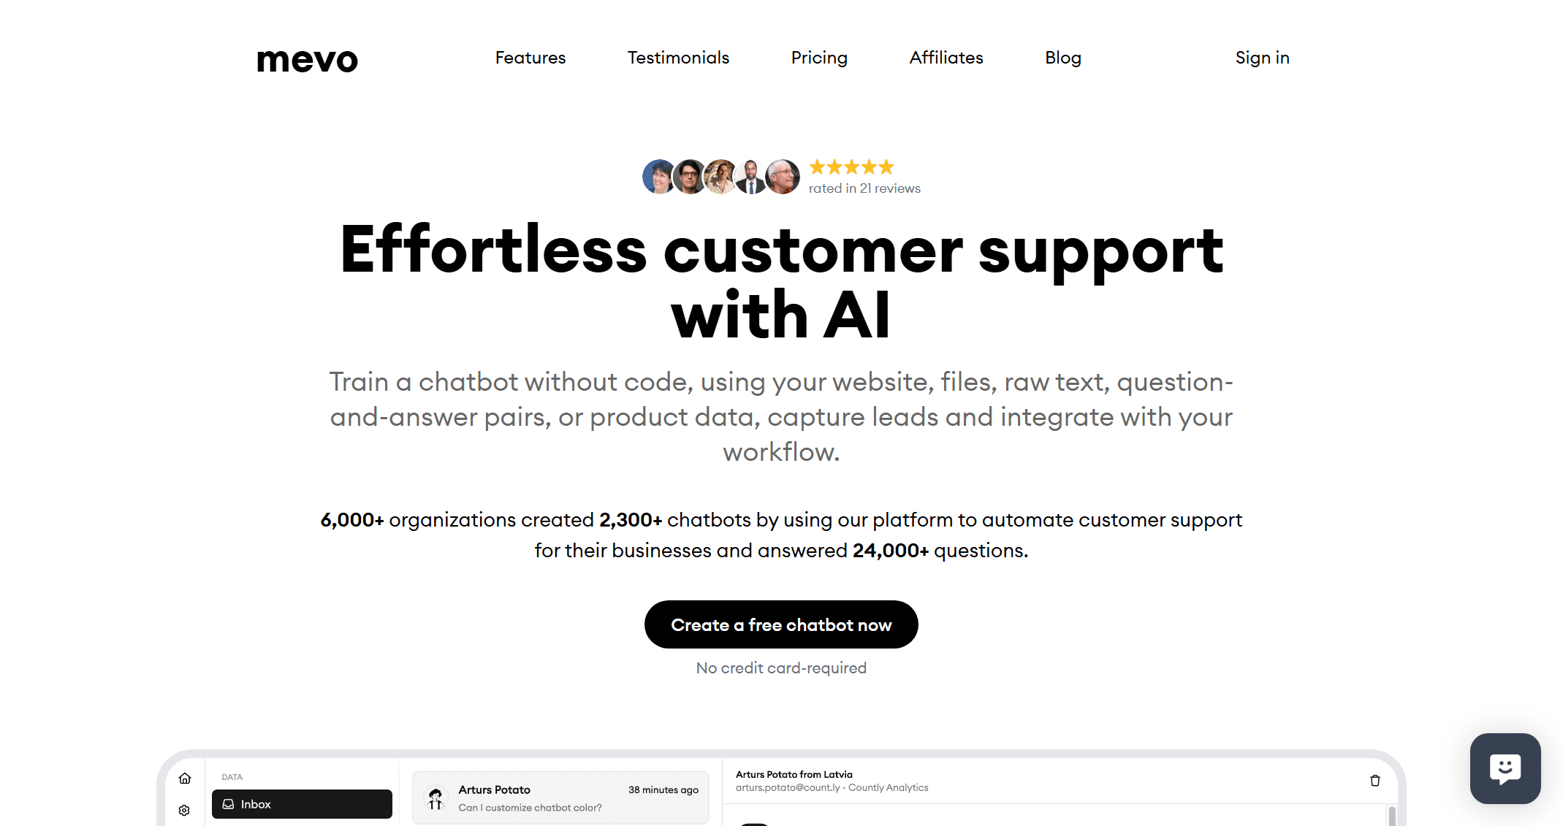Click the inbox tray icon beside Inbox
Viewport: 1563px width, 826px height.
(228, 804)
